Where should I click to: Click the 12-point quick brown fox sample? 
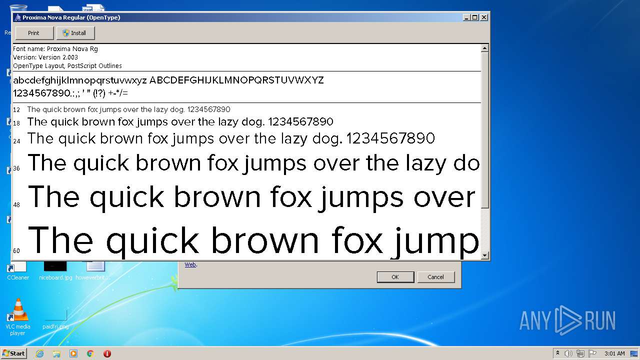point(128,109)
